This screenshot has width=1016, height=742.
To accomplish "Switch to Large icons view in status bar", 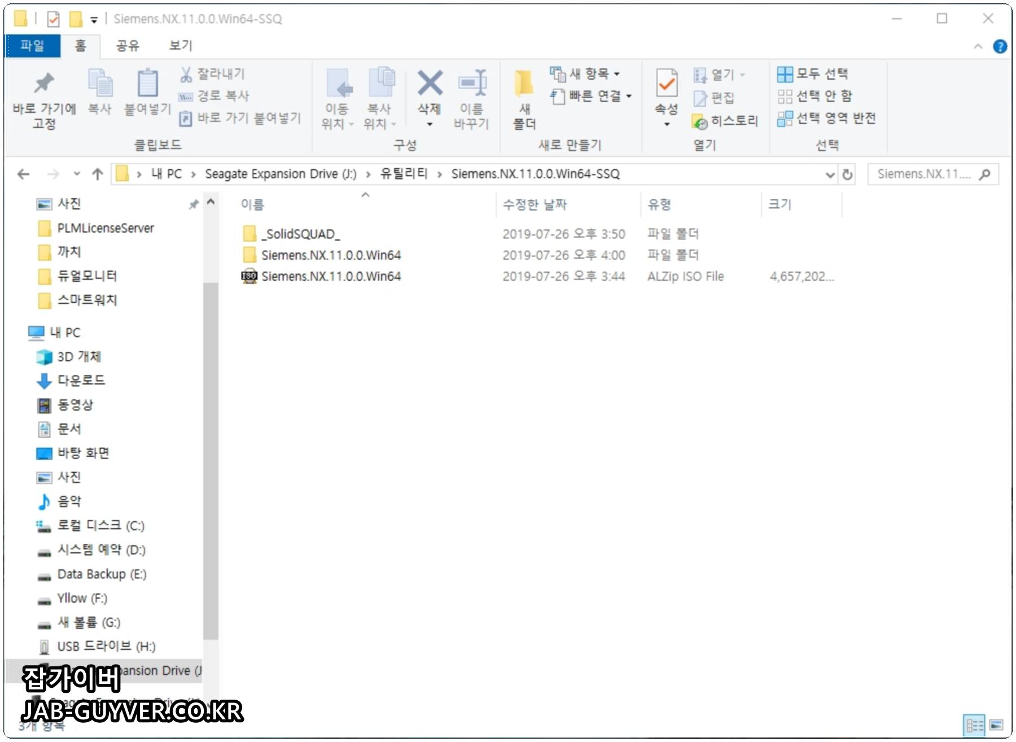I will 996,725.
